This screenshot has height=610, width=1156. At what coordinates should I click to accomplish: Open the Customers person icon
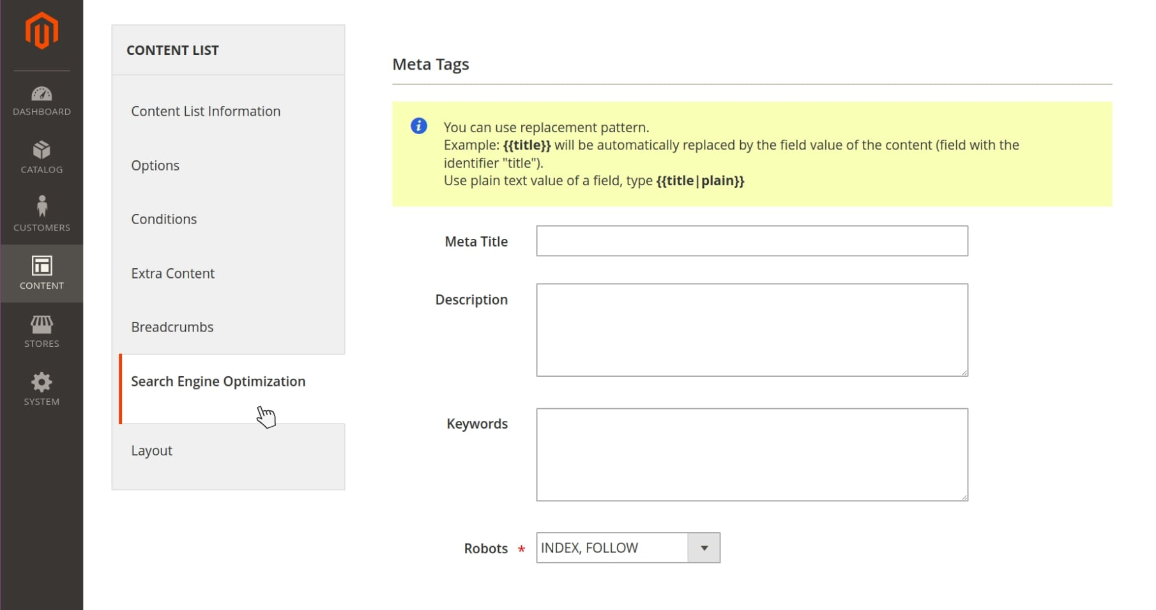[x=42, y=206]
